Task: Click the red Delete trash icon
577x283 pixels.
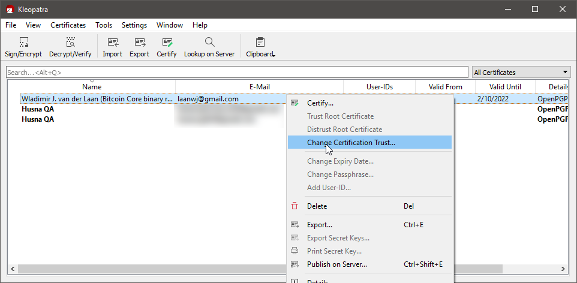Action: tap(294, 206)
